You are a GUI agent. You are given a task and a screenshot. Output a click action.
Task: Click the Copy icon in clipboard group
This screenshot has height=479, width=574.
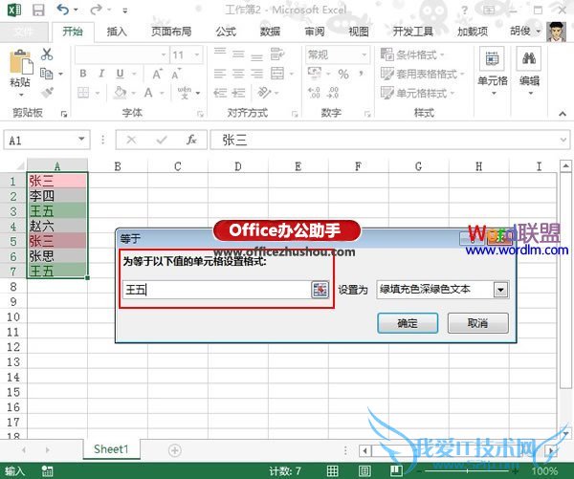click(47, 74)
